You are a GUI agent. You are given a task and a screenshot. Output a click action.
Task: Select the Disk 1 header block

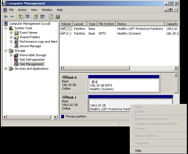[73, 103]
